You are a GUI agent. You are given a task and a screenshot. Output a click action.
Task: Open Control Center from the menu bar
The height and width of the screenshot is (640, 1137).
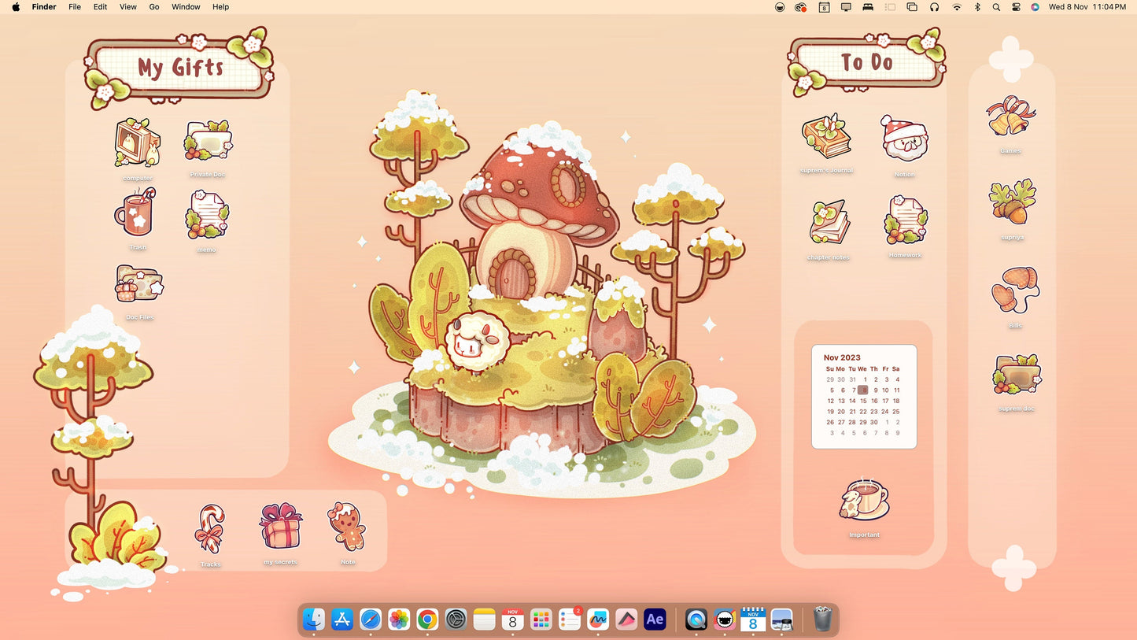(x=1016, y=7)
